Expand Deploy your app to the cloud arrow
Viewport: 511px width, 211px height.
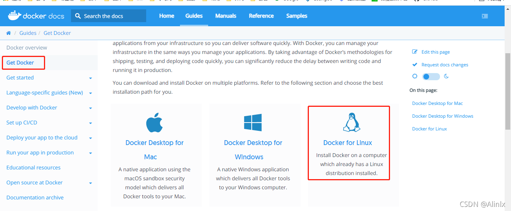(91, 138)
